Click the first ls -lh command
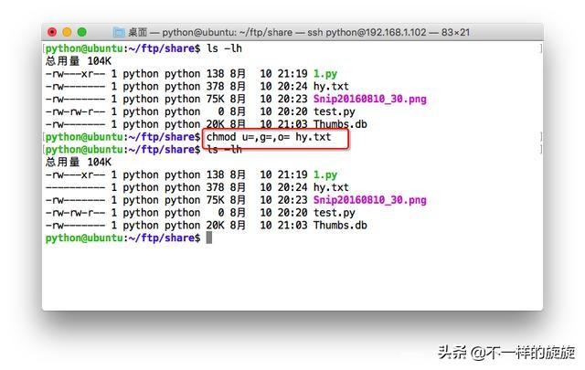Screen dimensions: 585x370 coord(224,48)
